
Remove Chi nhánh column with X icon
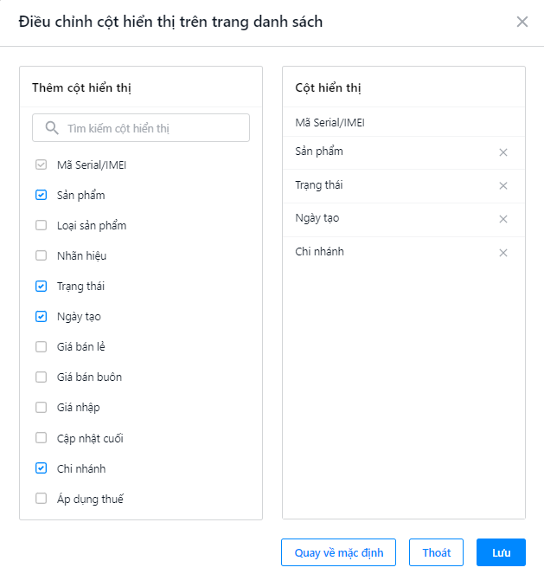pyautogui.click(x=503, y=253)
